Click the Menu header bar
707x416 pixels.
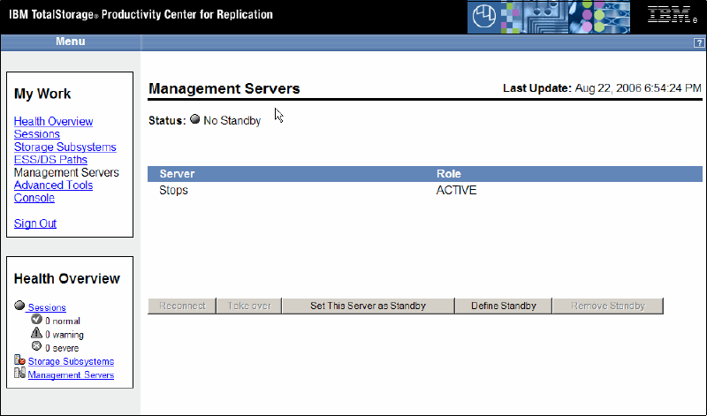tap(71, 42)
